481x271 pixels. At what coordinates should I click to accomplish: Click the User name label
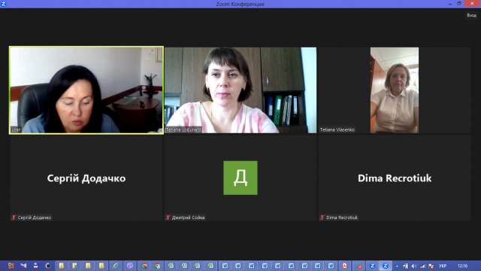(x=16, y=129)
